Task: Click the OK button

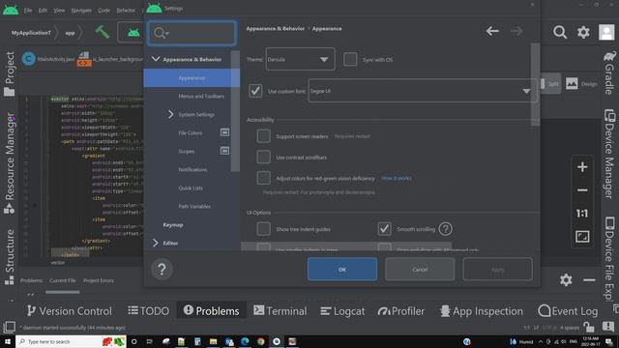Action: [342, 270]
